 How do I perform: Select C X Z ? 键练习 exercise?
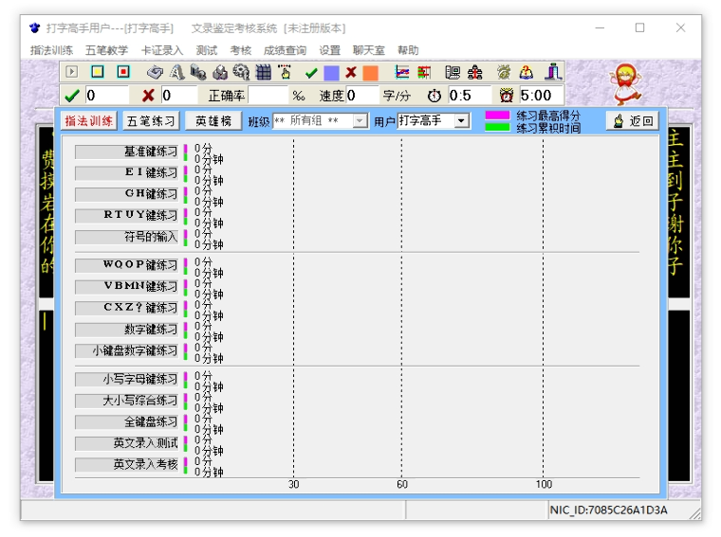coord(126,309)
